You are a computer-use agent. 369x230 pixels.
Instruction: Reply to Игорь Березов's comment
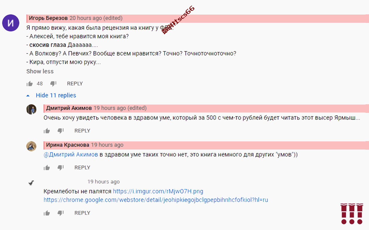75,84
